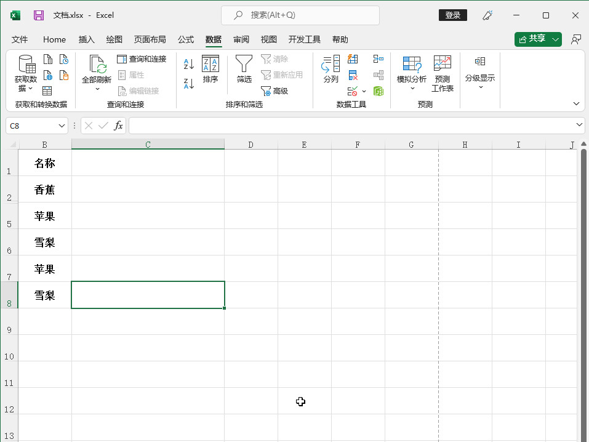Expand the Data Validation dropdown arrow
Viewport: 589px width, 442px height.
point(364,91)
